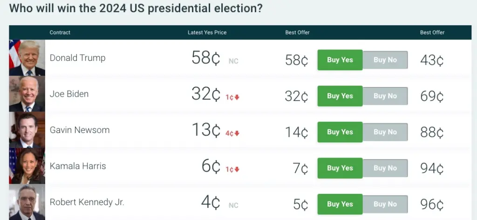The image size is (477, 220).
Task: Buy Yes shares for Donald Trump
Action: coord(340,60)
